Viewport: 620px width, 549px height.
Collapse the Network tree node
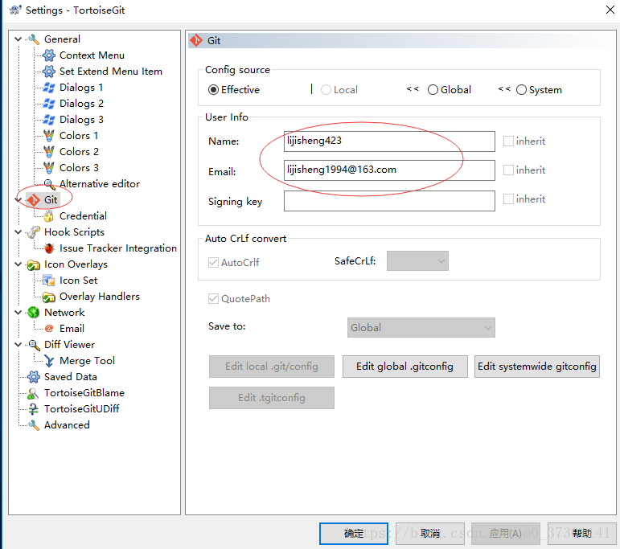pyautogui.click(x=18, y=313)
